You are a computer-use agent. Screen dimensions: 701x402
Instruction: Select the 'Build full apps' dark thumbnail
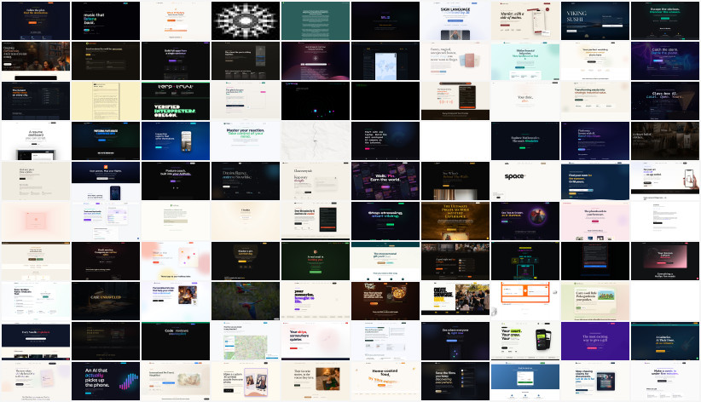(x=176, y=60)
